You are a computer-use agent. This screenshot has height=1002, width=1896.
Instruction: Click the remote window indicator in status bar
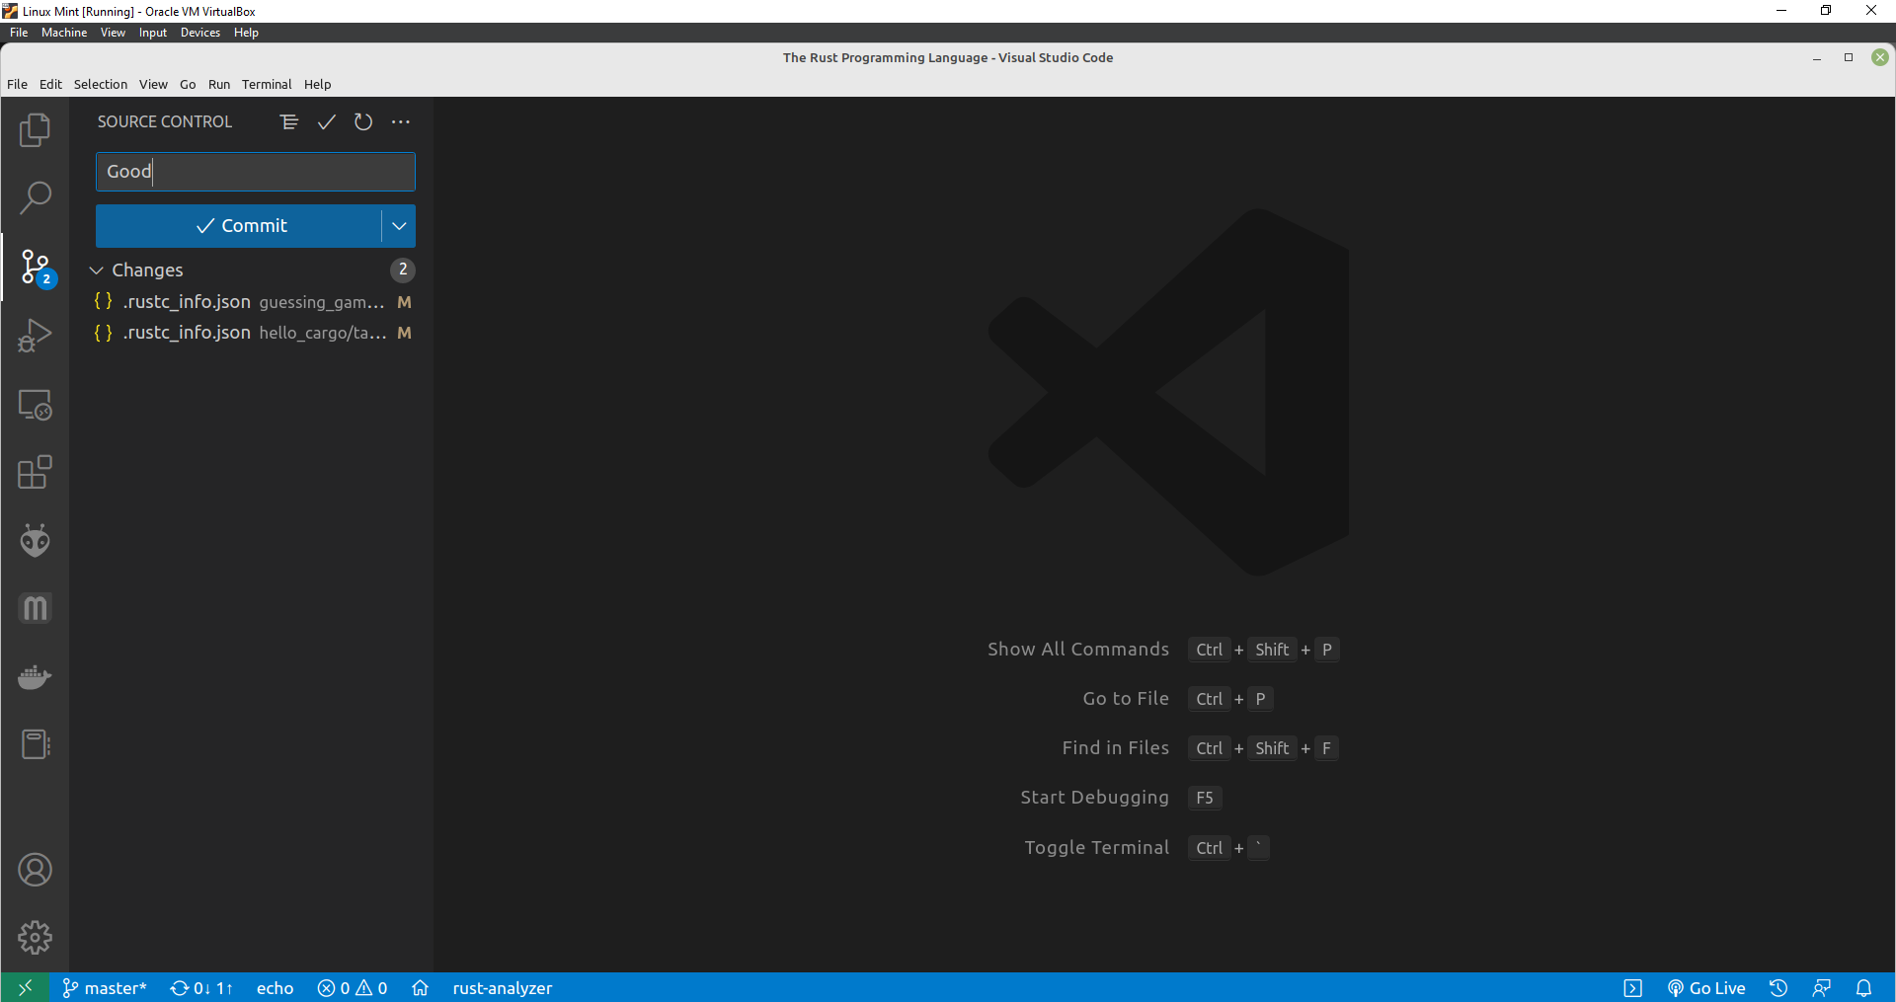point(25,987)
